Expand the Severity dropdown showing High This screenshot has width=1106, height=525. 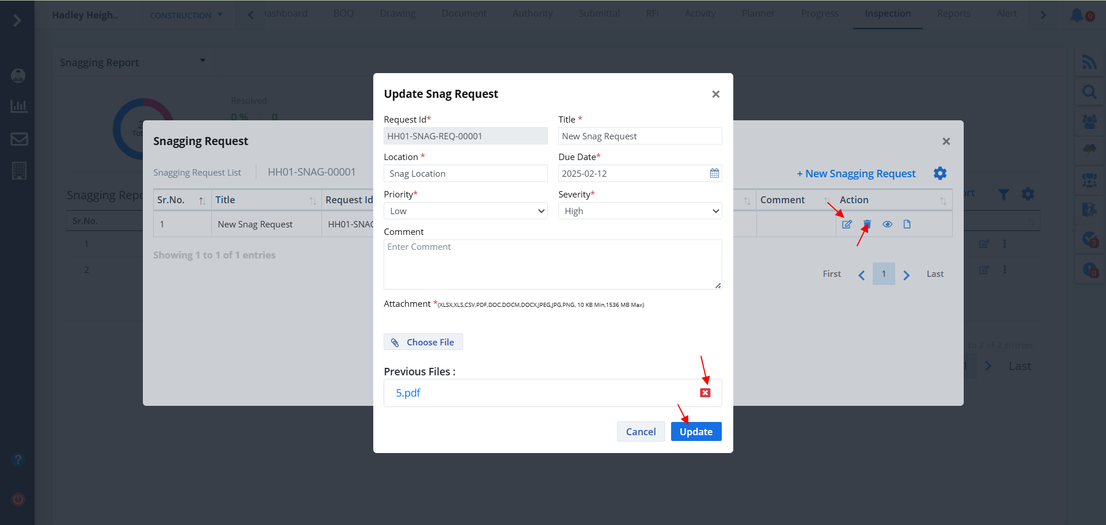pyautogui.click(x=640, y=211)
